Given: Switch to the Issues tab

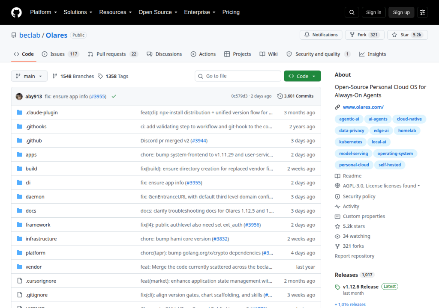Looking at the screenshot, I should pos(60,54).
